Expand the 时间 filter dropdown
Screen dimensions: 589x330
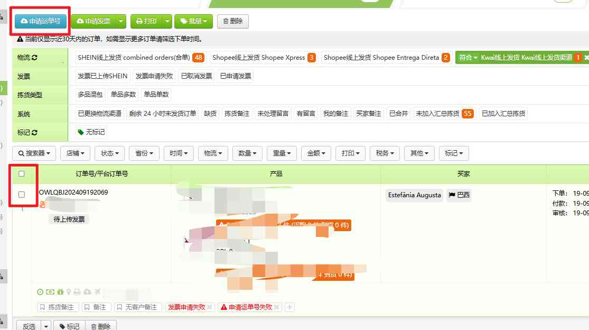click(x=179, y=153)
